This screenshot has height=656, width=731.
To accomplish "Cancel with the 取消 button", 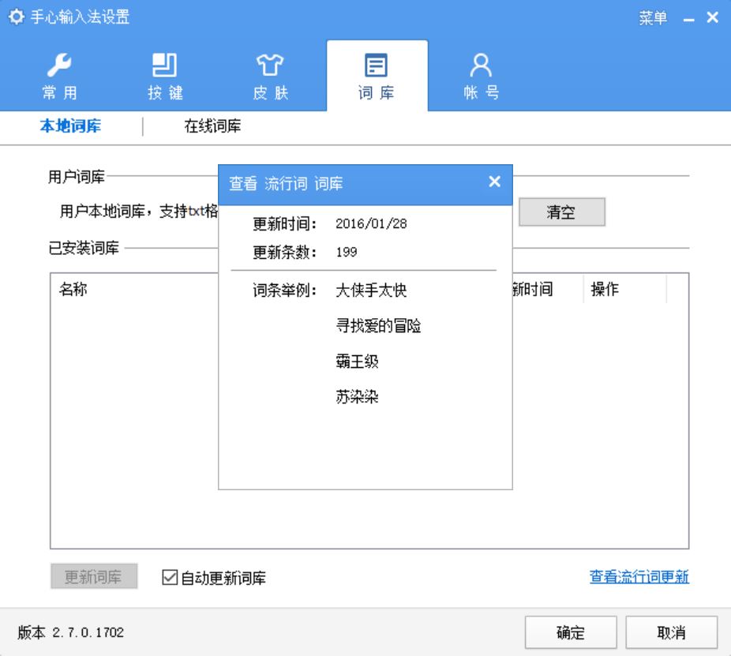I will pyautogui.click(x=671, y=632).
